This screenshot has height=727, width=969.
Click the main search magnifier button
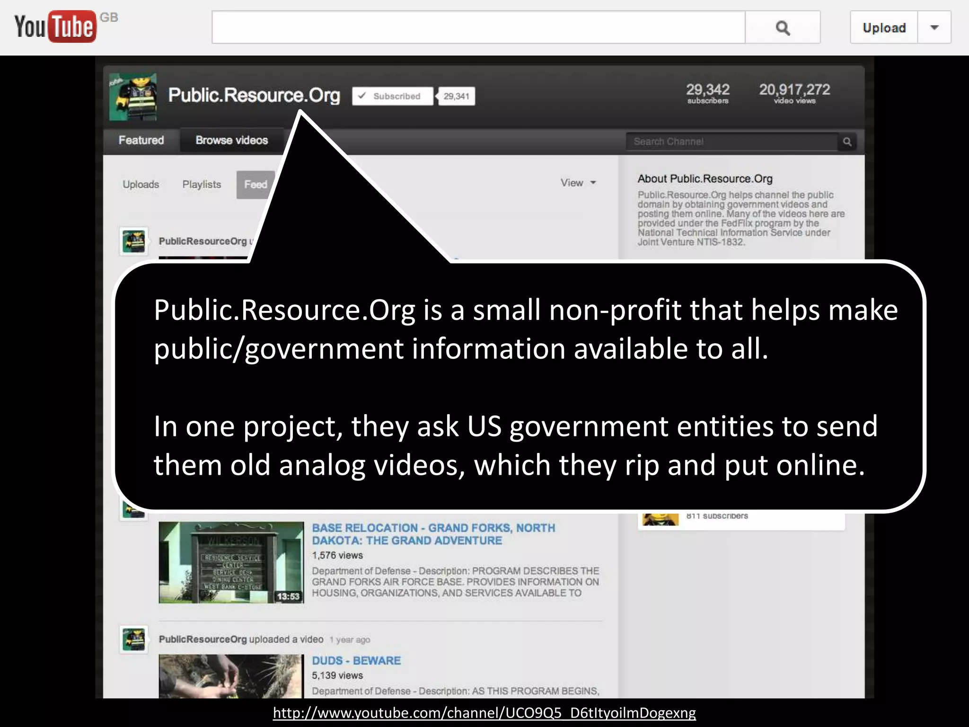[783, 28]
